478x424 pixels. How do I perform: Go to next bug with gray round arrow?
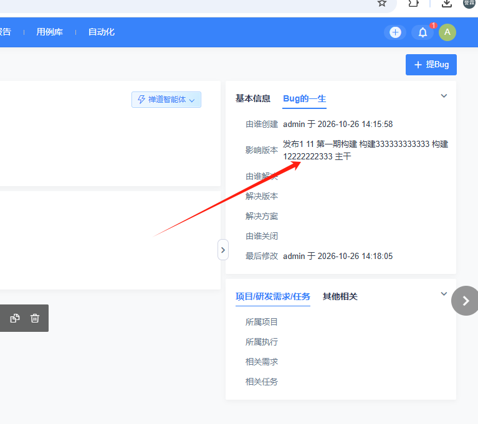click(x=465, y=301)
